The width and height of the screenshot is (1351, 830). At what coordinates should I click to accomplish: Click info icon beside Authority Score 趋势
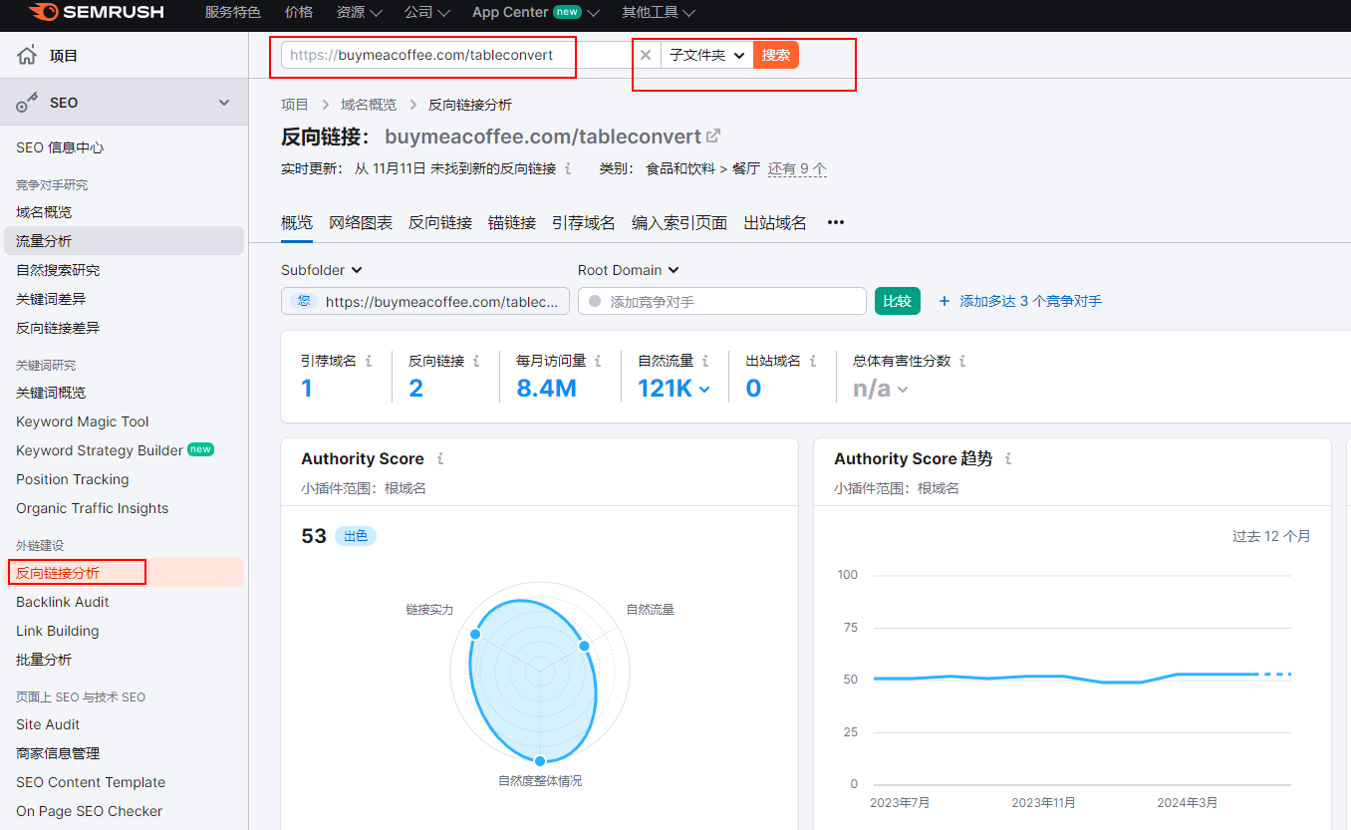[1008, 459]
